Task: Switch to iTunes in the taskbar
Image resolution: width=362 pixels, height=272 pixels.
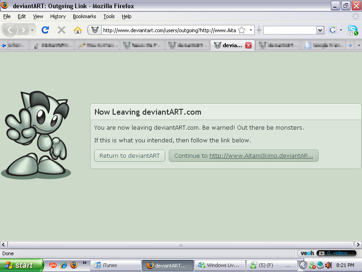Action: [x=115, y=265]
